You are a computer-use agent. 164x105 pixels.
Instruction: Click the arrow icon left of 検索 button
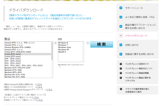click(x=88, y=43)
